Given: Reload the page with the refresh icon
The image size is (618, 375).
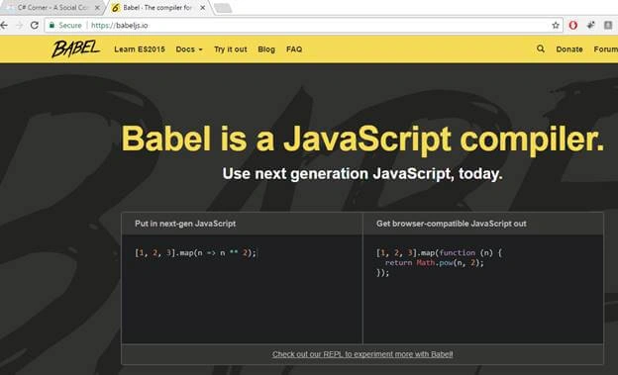Looking at the screenshot, I should pyautogui.click(x=35, y=25).
